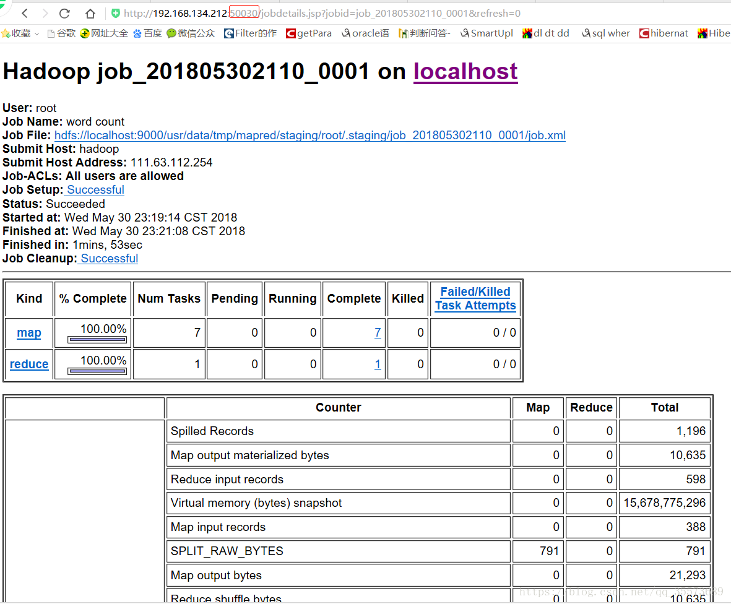Screen dimensions: 731x604
Task: Expand the 收藏 dropdown chevron
Action: [37, 34]
